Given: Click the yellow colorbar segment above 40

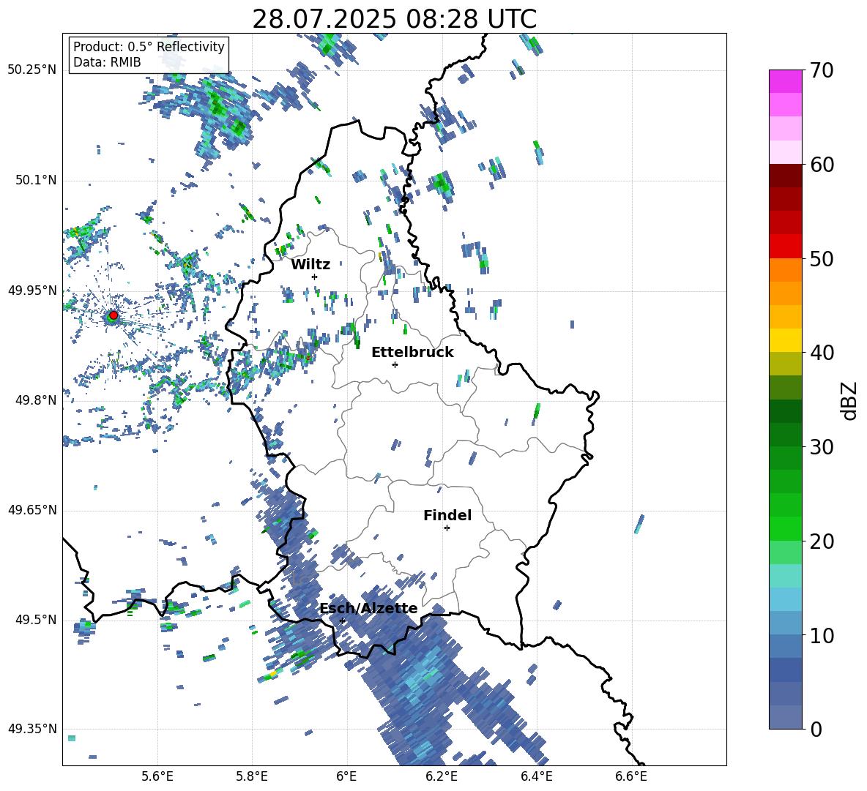Looking at the screenshot, I should point(785,340).
